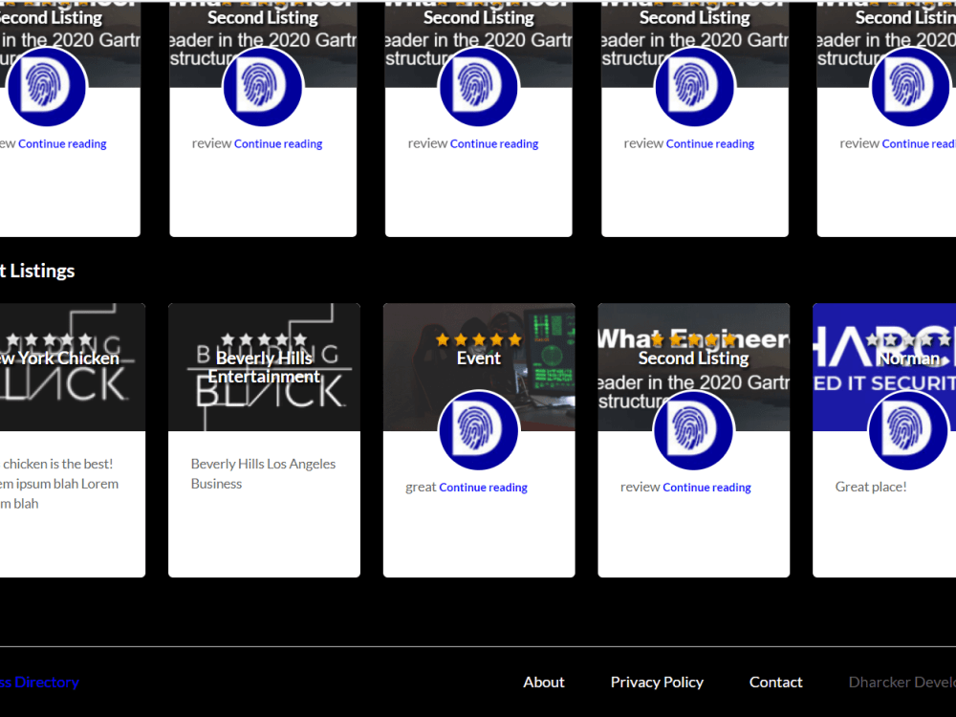Open the Beverly Hills Entertainment listing title
The width and height of the screenshot is (956, 717).
coord(264,367)
